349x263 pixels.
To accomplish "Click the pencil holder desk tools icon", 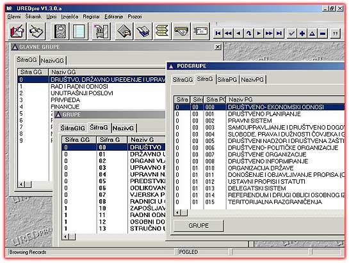I will 101,31.
